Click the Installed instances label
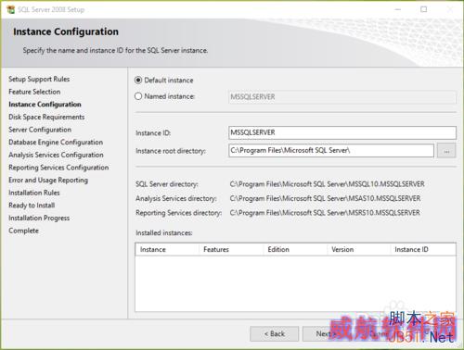This screenshot has width=464, height=350. (164, 233)
